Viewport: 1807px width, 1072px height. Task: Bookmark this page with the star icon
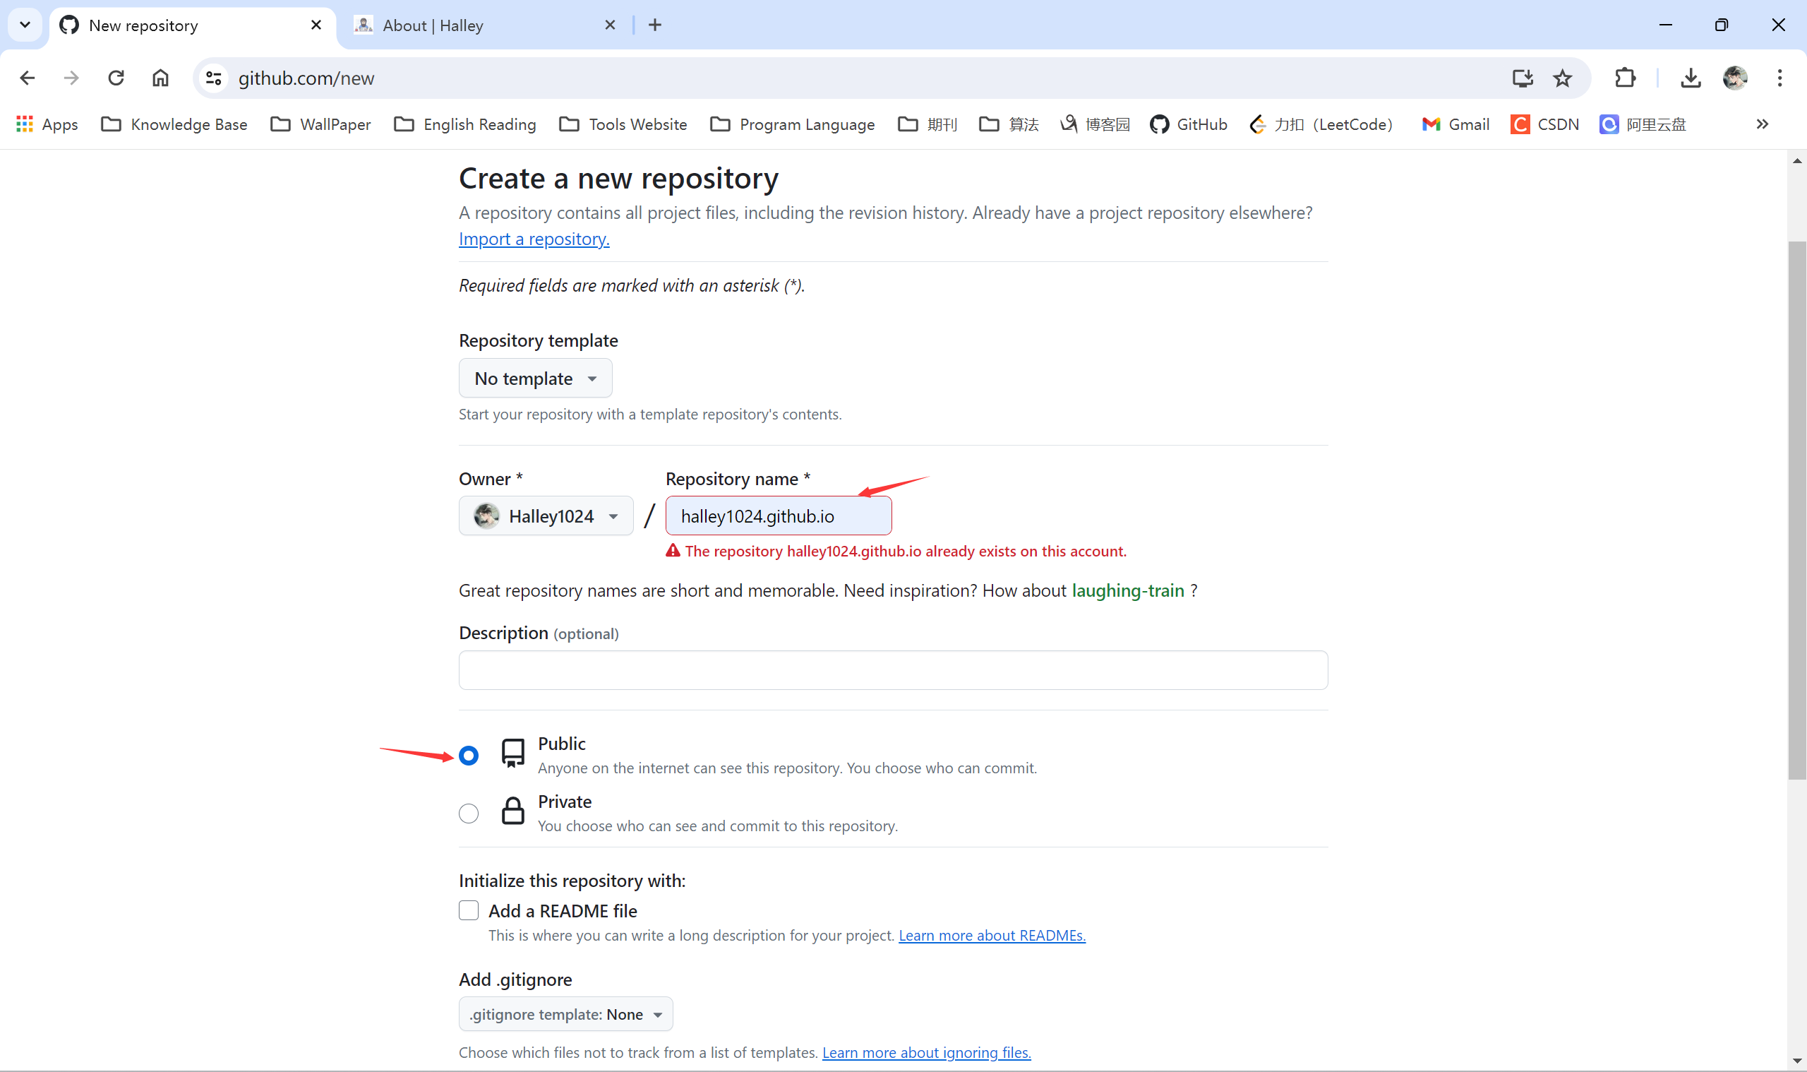tap(1562, 78)
